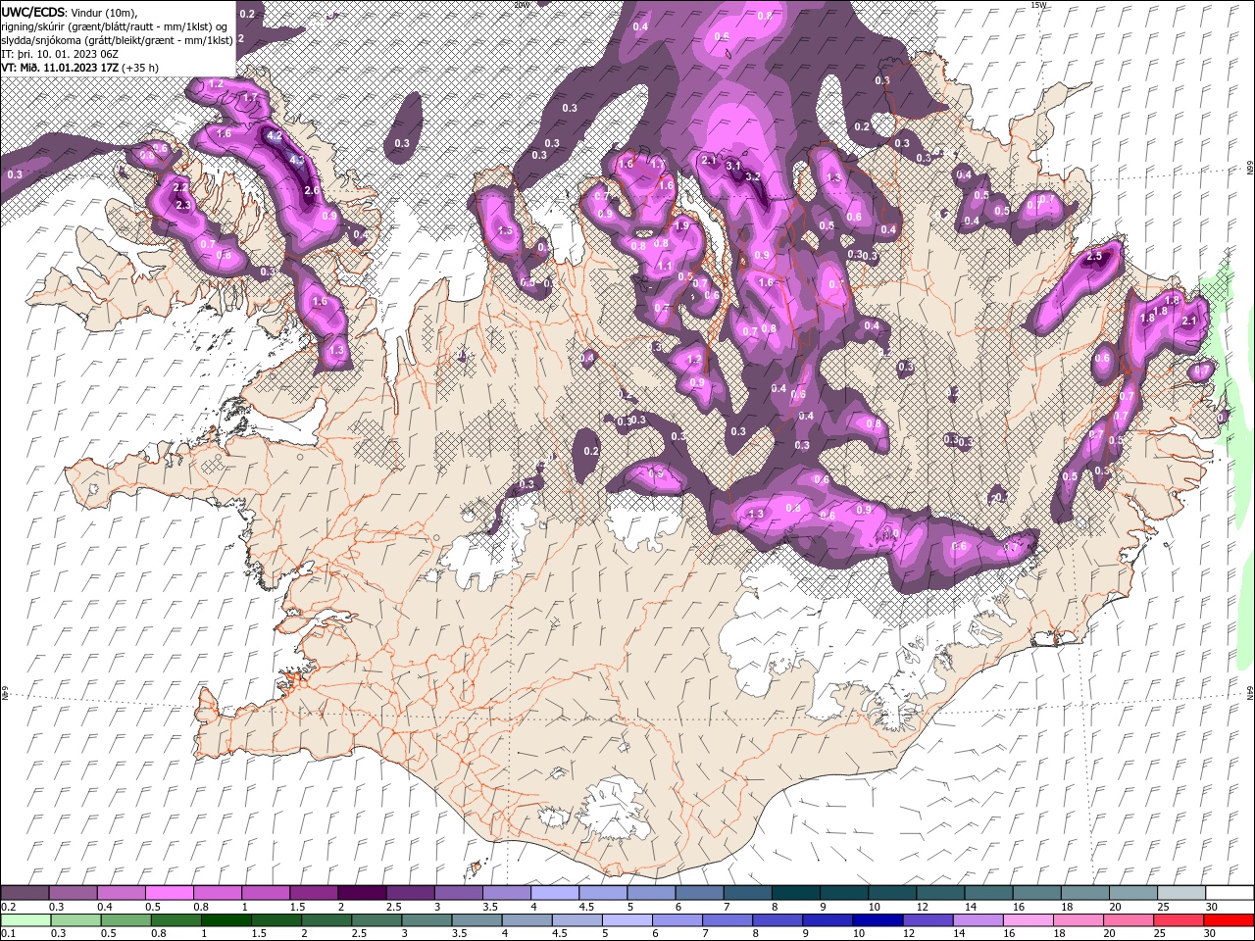Pick the light pink swatch labeled 16, lower scale
The image size is (1255, 941).
(1028, 920)
